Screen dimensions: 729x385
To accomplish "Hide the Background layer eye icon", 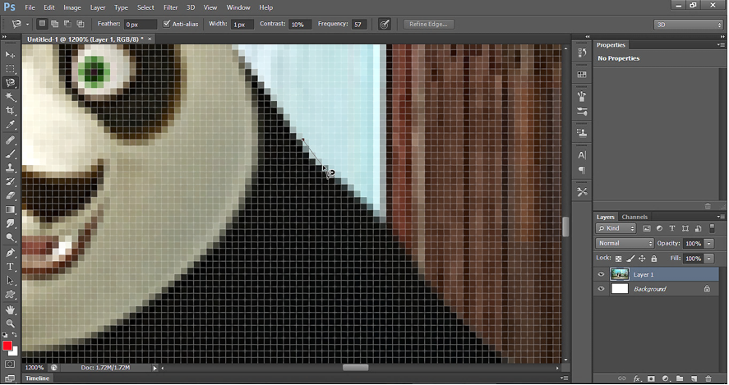I will point(601,289).
